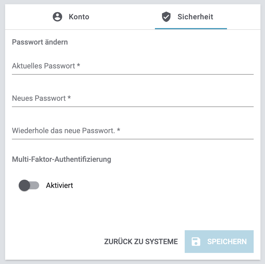Click the Aktiviert label text
265x264 pixels.
pos(60,186)
